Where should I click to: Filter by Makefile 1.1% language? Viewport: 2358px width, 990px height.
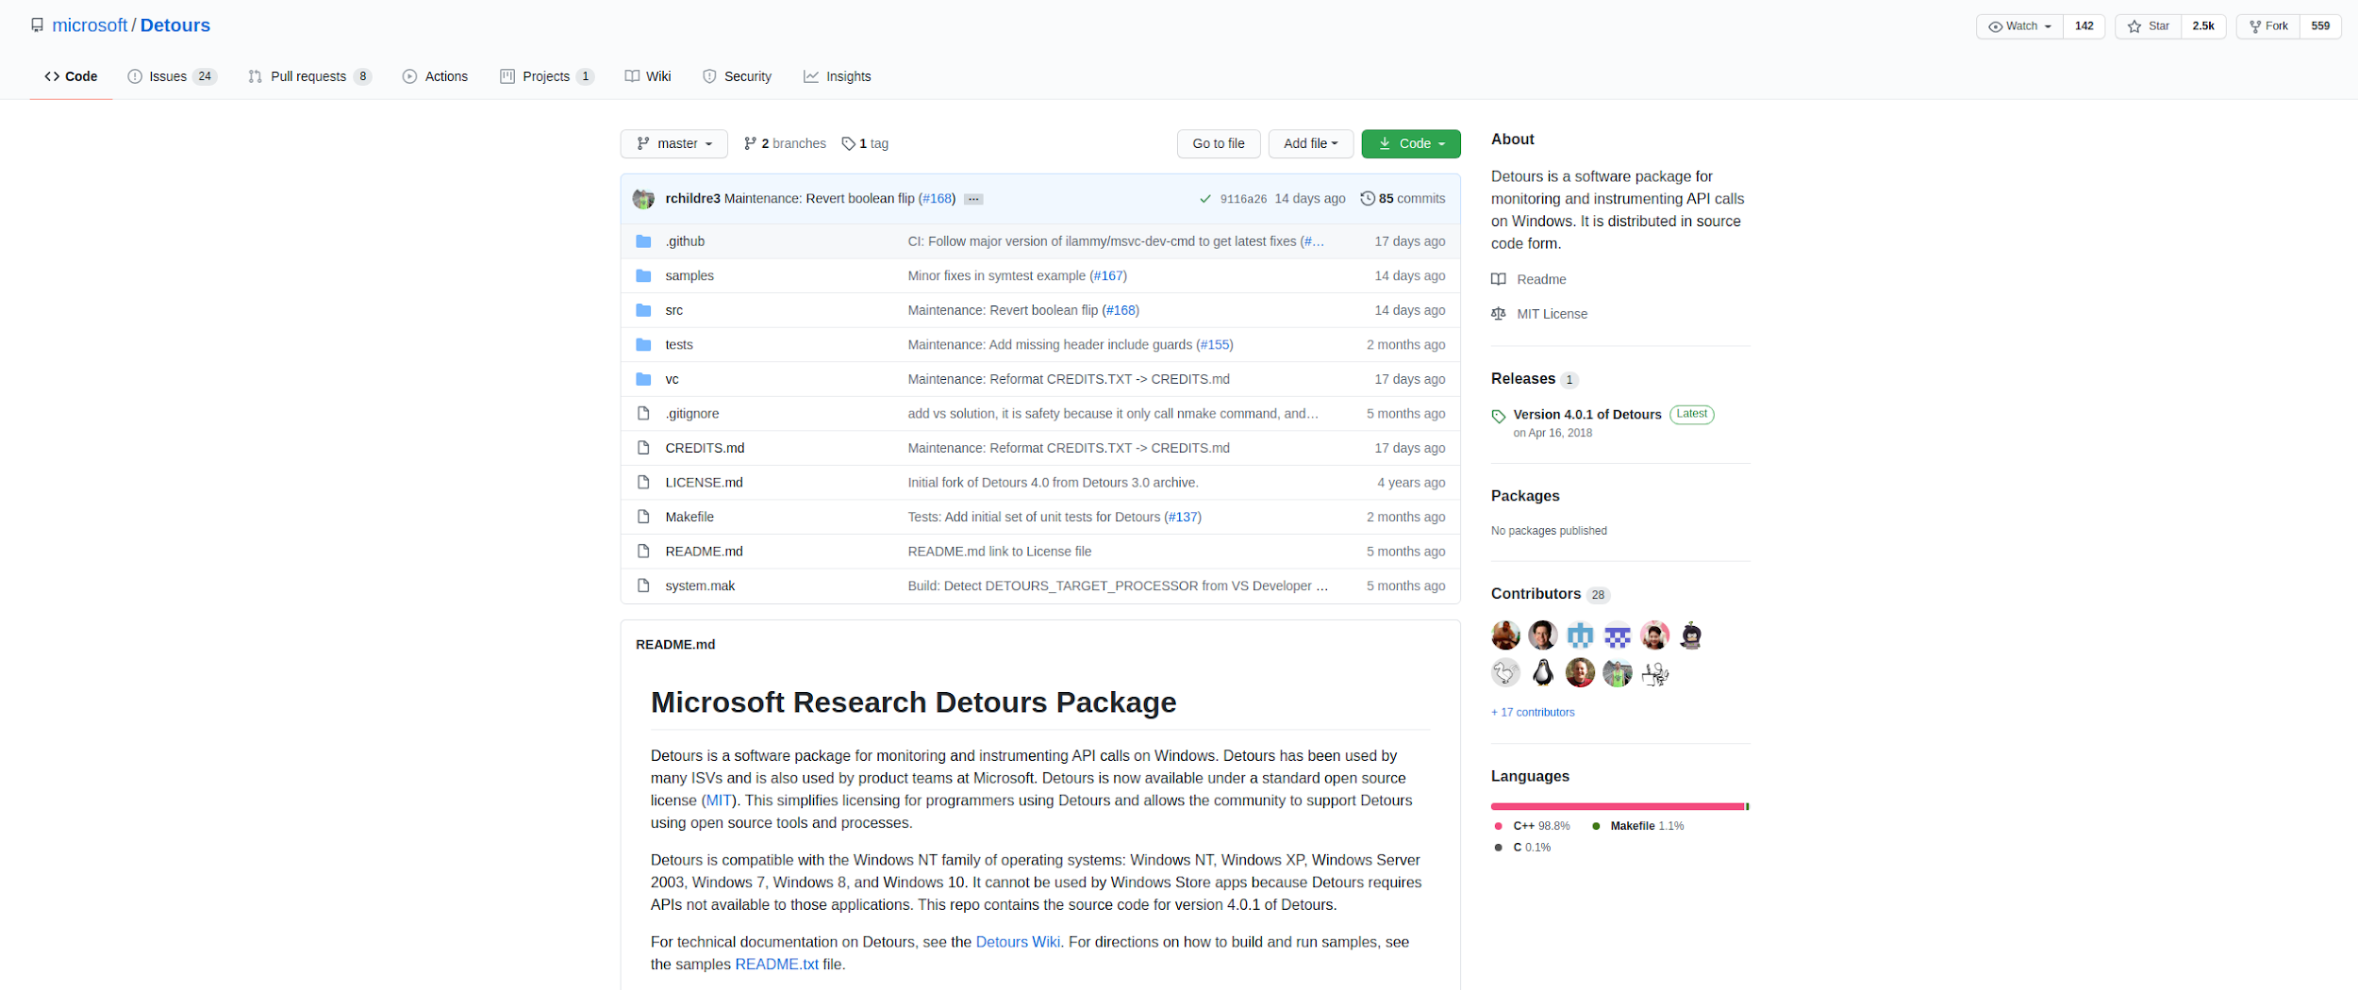1637,826
